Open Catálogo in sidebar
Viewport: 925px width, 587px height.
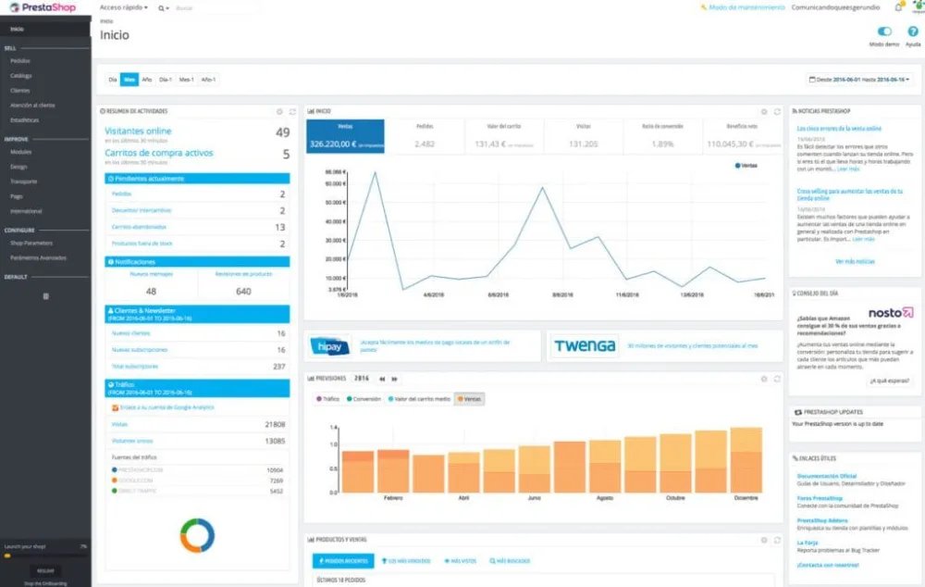[x=21, y=76]
